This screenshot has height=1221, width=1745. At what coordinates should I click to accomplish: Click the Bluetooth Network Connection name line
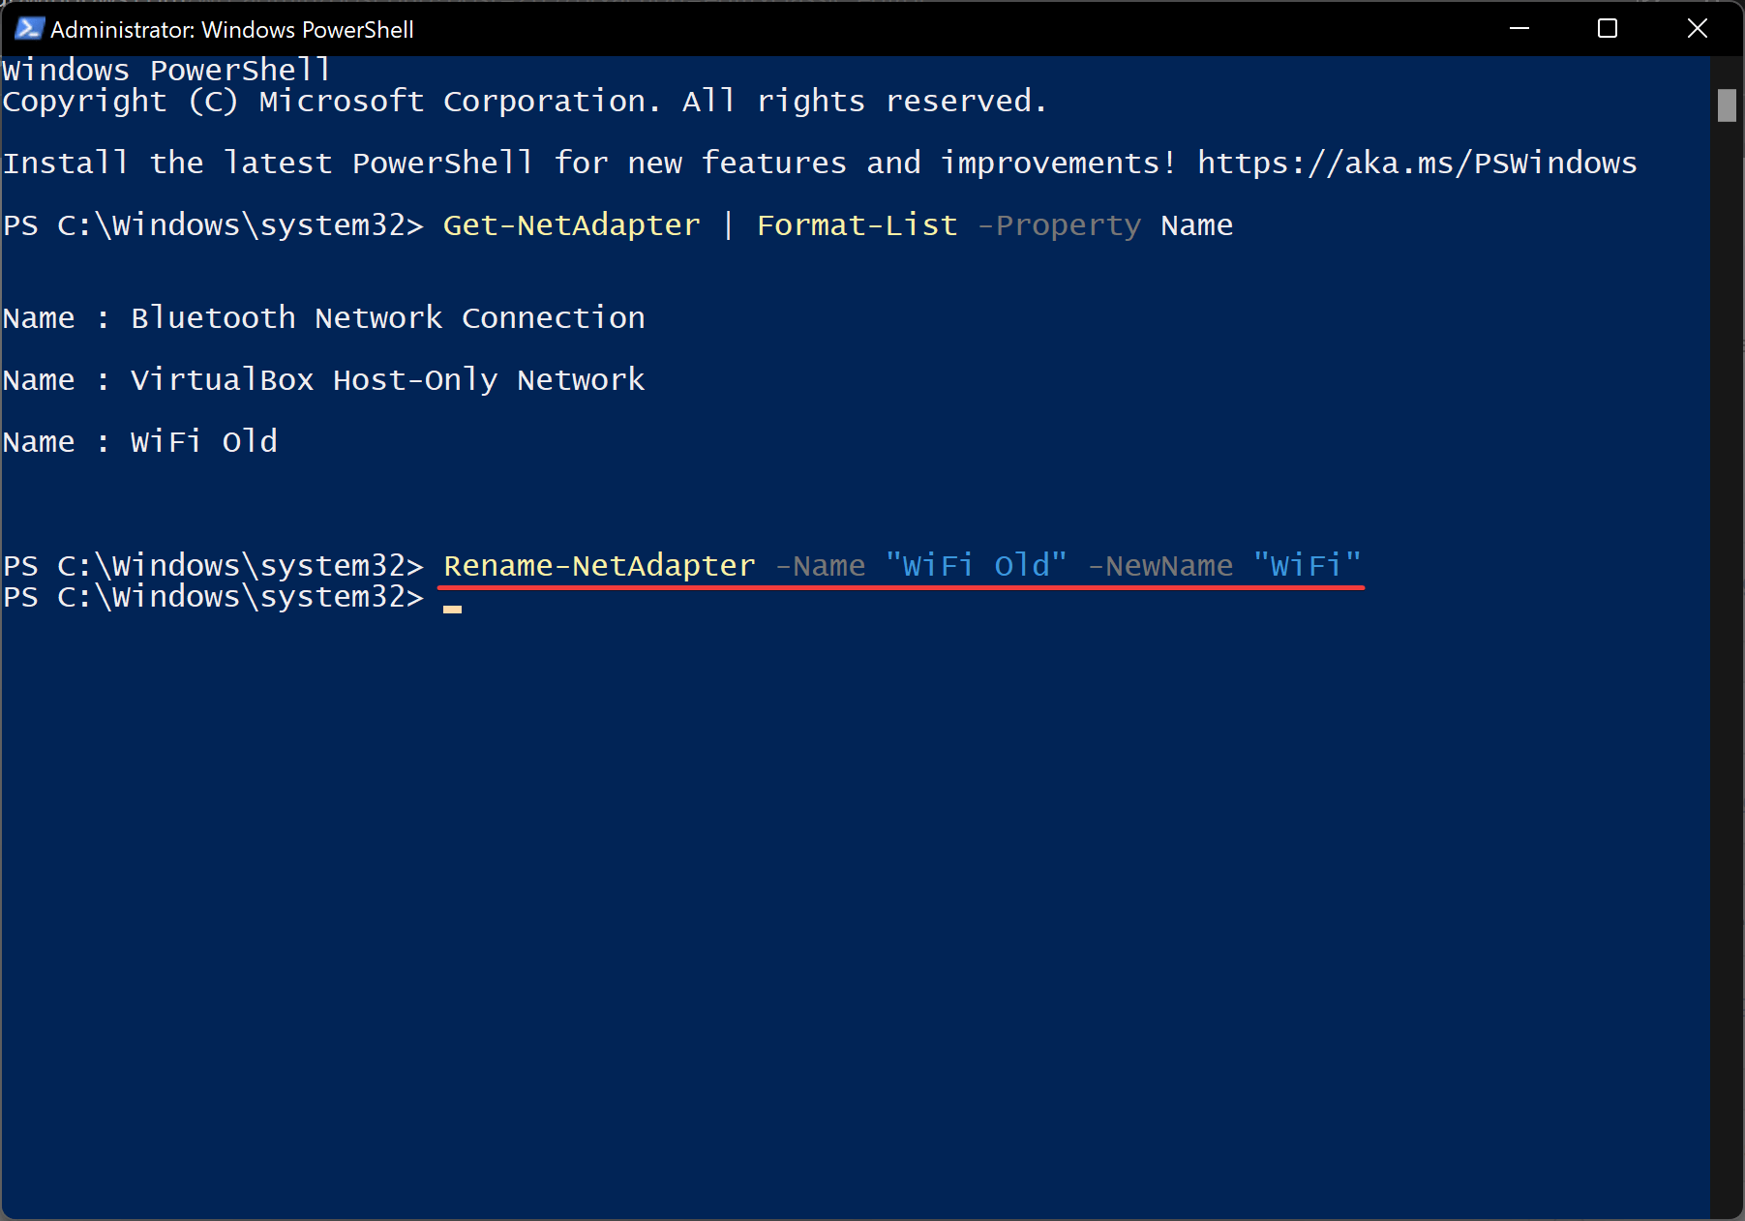(x=387, y=317)
